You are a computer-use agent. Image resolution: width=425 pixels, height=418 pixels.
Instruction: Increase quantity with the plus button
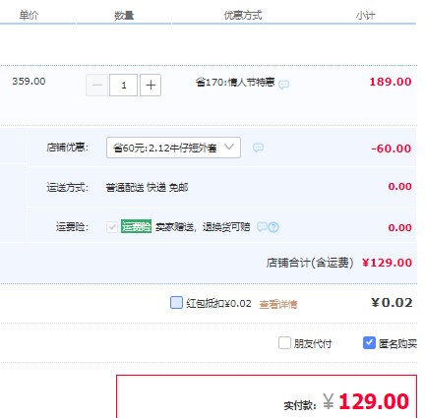(x=151, y=86)
